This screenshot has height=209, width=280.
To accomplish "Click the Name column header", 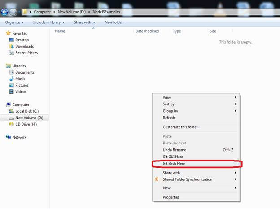I will [60, 31].
